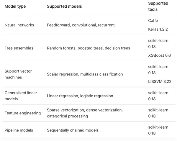Click the "XGBoost 0.6" tool entry
This screenshot has width=177, height=141.
tap(160, 56)
